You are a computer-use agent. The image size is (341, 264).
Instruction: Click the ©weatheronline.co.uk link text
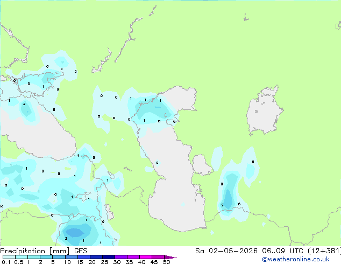pos(295,259)
